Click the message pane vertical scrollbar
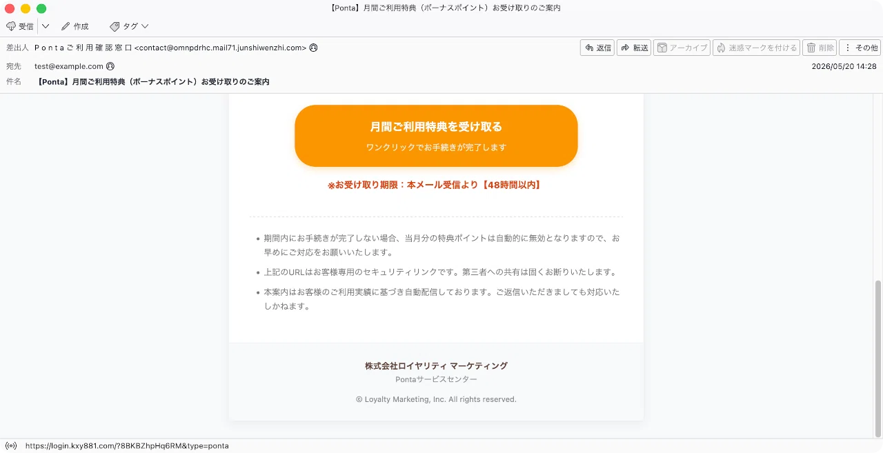This screenshot has width=883, height=453. pos(878,359)
